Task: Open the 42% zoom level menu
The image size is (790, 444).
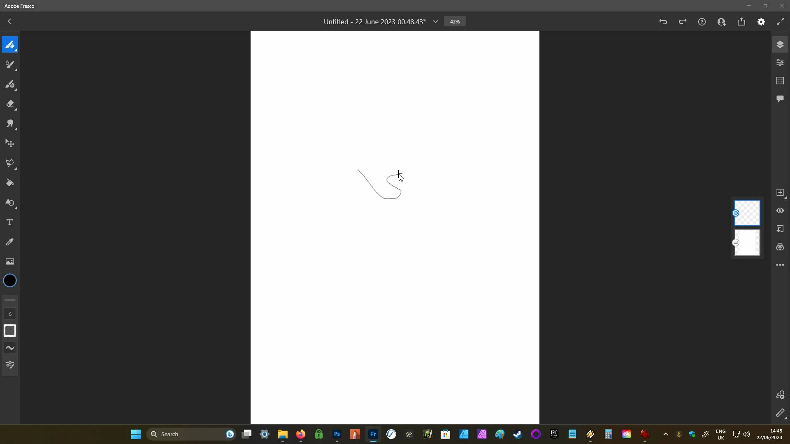Action: click(x=455, y=22)
